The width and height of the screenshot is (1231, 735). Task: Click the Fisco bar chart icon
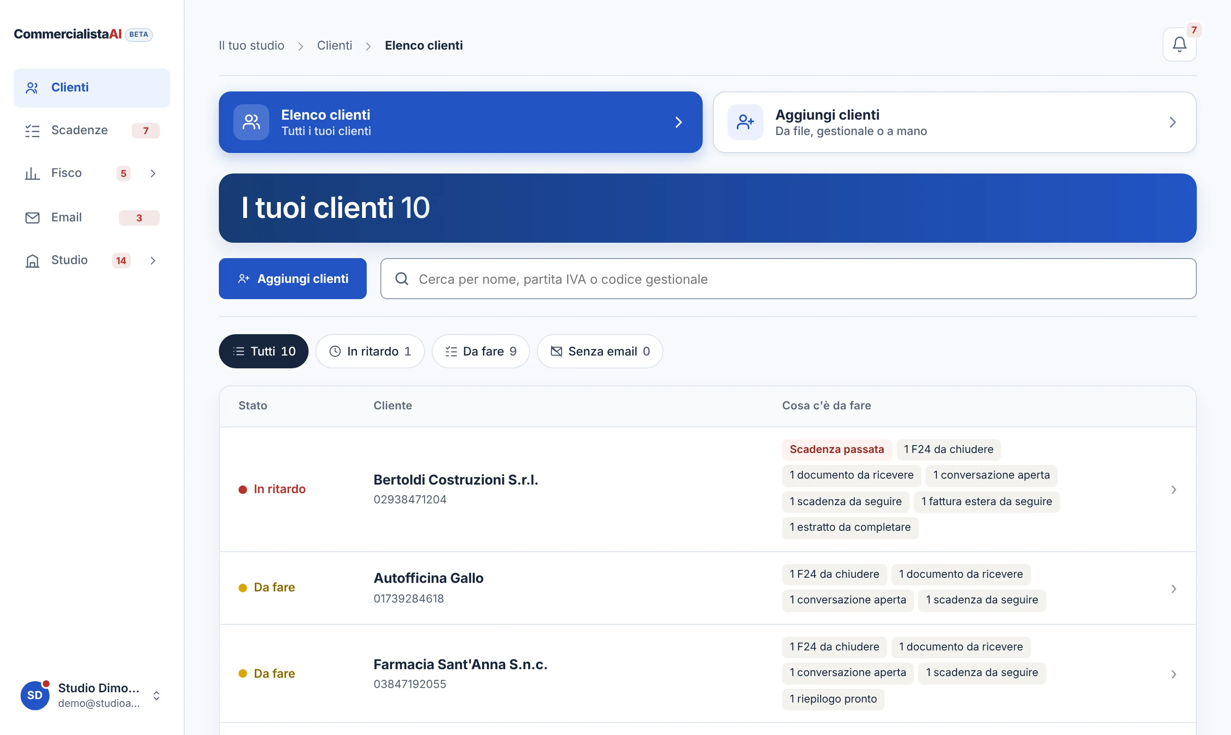click(x=32, y=173)
